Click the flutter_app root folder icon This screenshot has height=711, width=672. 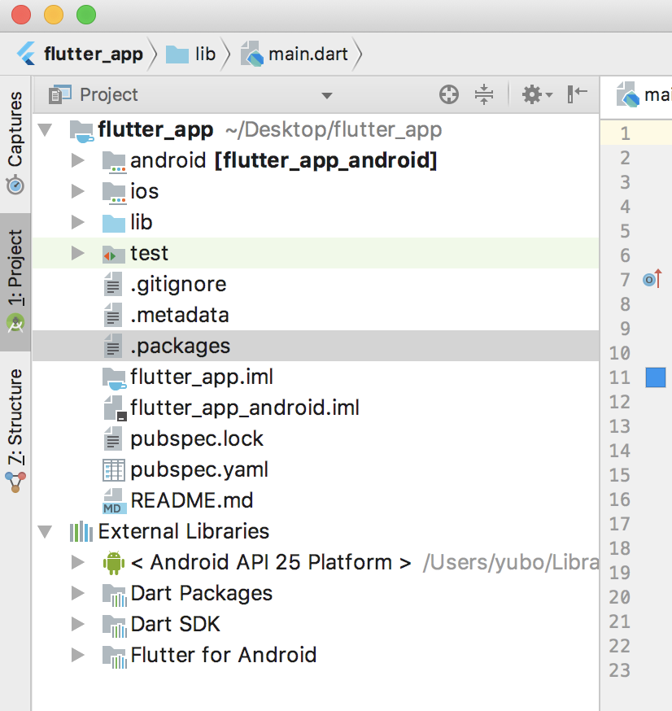[x=81, y=132]
